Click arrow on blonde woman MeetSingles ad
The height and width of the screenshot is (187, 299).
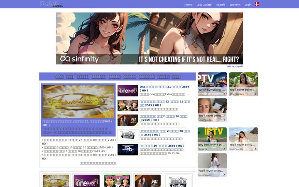[224, 120]
